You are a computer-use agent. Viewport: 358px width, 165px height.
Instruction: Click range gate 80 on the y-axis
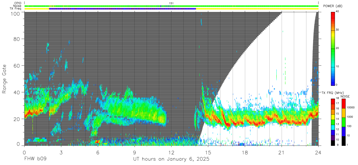(17, 39)
